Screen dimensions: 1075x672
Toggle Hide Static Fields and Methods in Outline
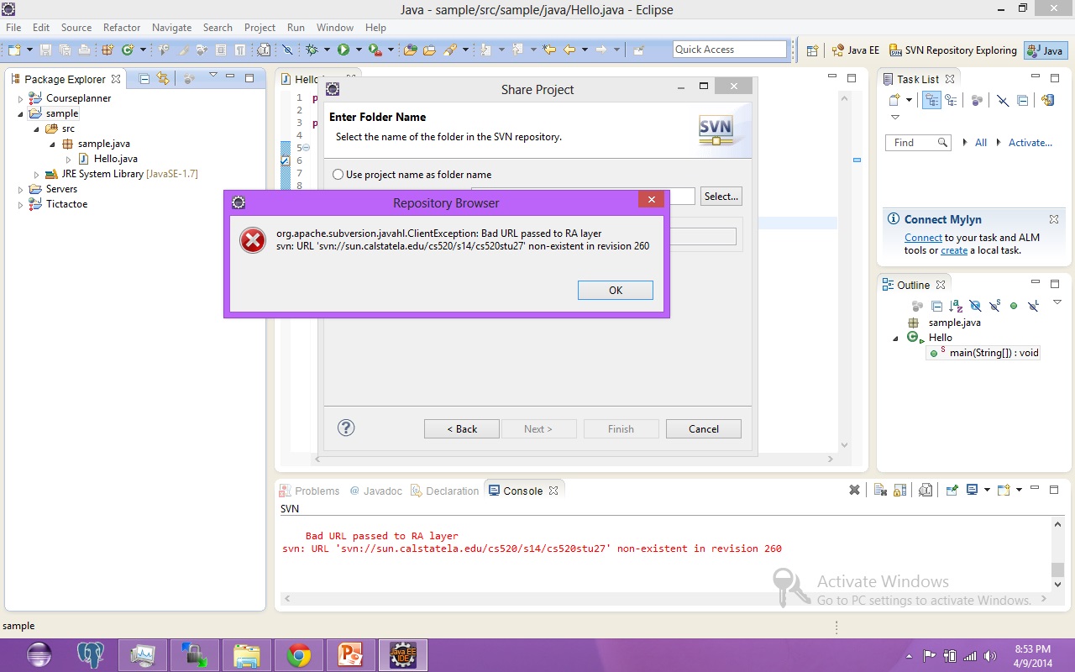point(994,307)
